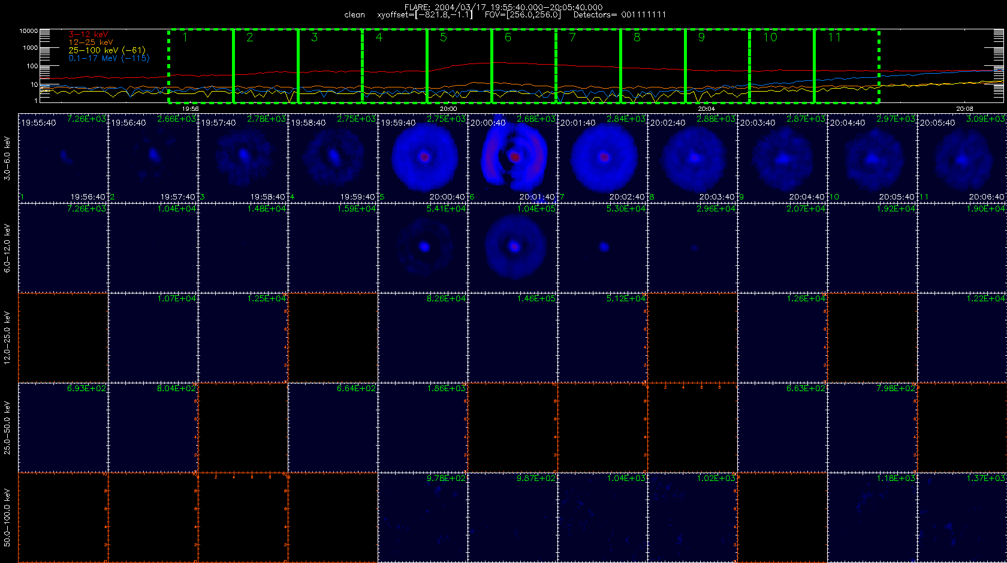Select time interval 6 in the light curve
The width and height of the screenshot is (1007, 563).
(x=524, y=66)
